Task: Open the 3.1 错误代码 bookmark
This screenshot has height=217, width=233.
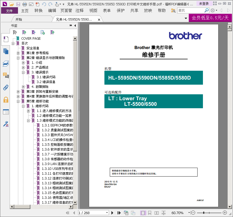Action: pyautogui.click(x=46, y=77)
